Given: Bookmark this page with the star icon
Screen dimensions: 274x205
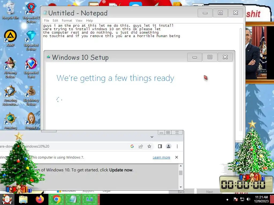Looking at the screenshot, I should point(149,146).
